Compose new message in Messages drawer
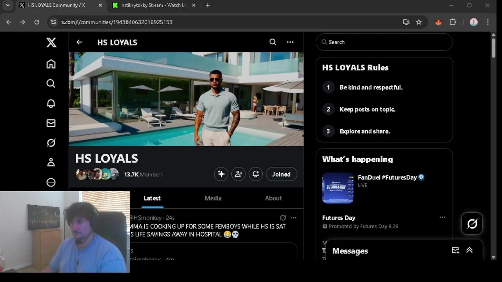 click(455, 251)
